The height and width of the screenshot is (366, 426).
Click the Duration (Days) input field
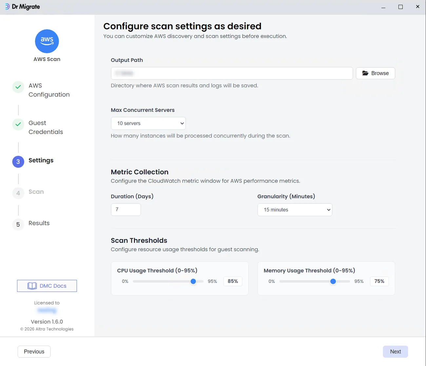[x=126, y=209]
